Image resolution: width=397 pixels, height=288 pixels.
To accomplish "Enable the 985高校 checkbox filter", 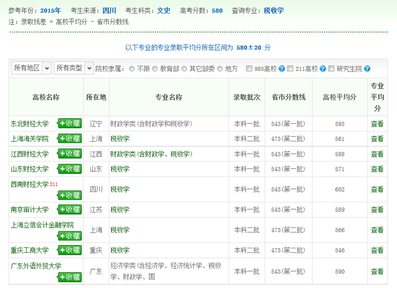I will point(249,69).
